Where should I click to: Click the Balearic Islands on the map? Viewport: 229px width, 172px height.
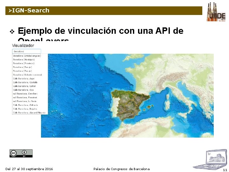[x=148, y=108]
